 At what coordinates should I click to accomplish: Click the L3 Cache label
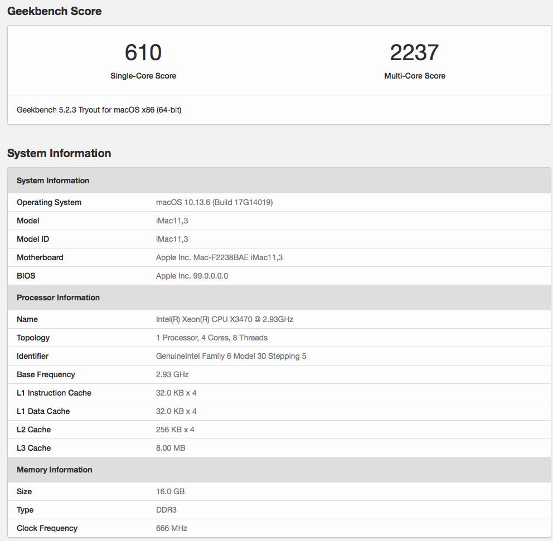pos(34,448)
